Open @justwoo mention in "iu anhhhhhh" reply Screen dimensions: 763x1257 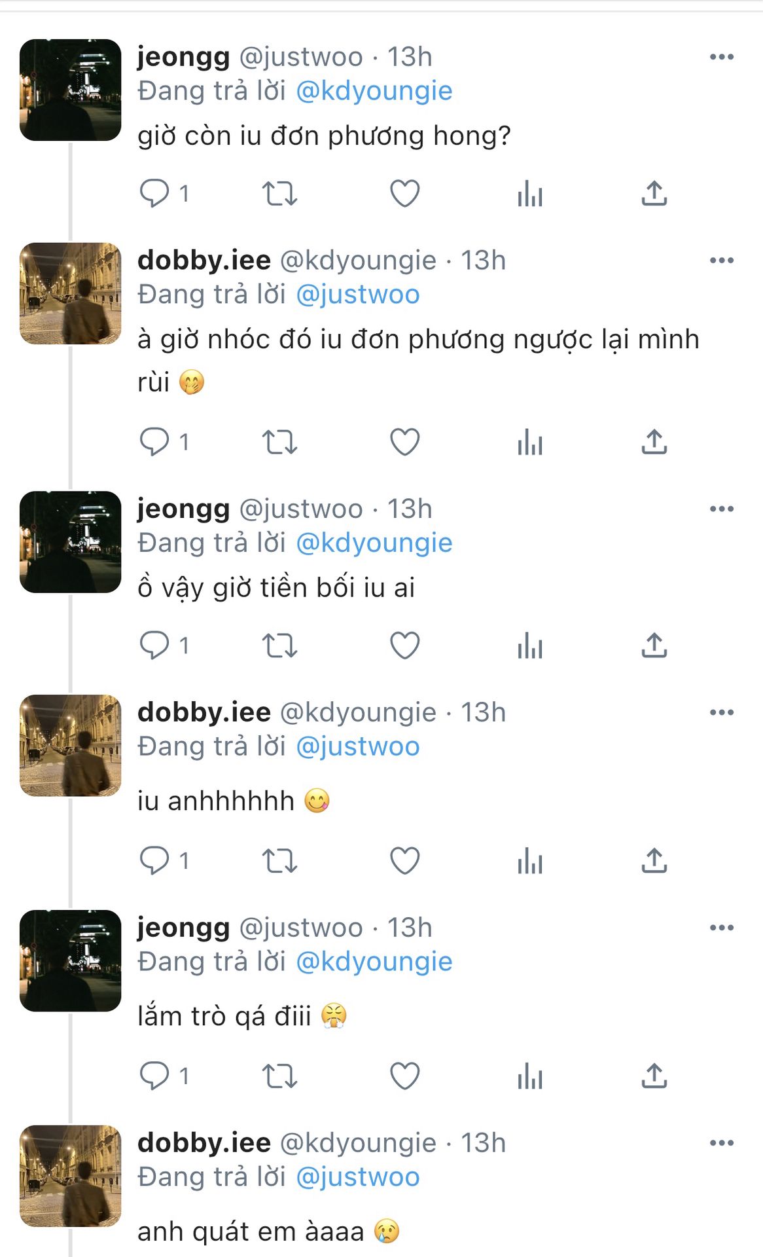tap(357, 746)
